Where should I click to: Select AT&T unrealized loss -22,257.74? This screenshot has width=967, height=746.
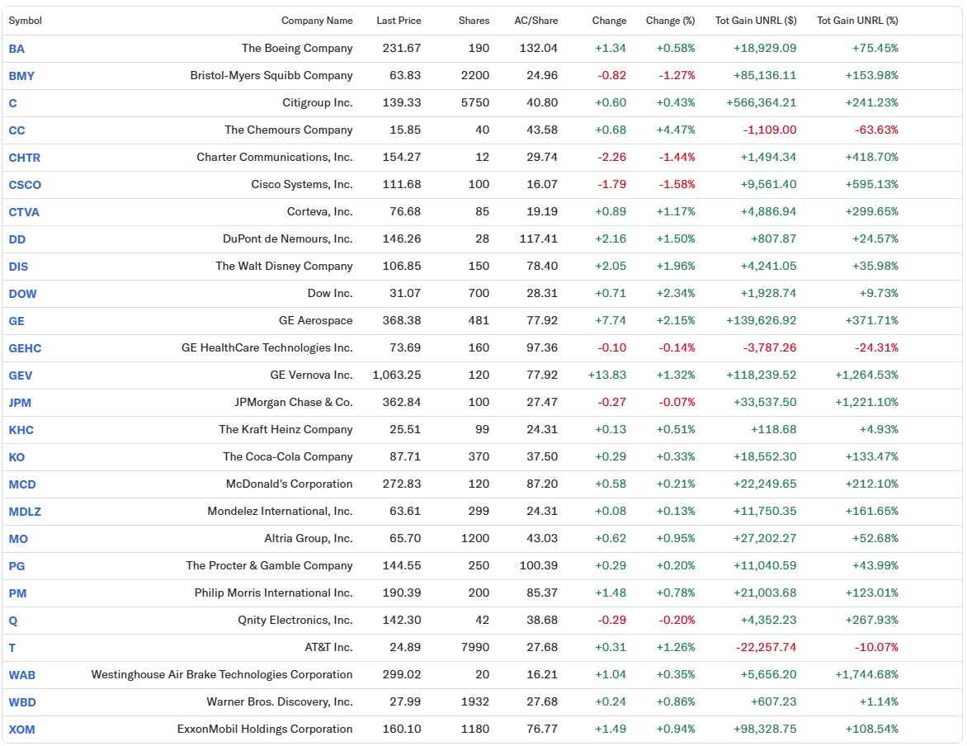pos(766,647)
